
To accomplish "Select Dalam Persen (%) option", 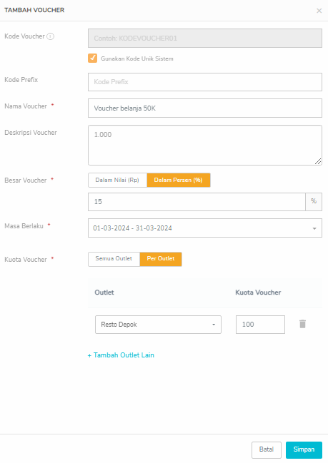I will pos(179,180).
